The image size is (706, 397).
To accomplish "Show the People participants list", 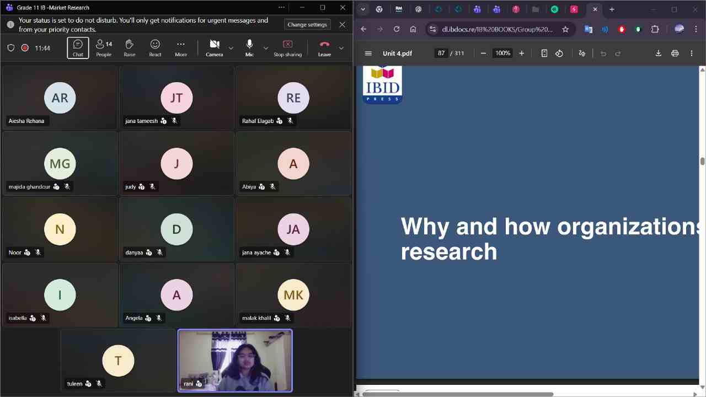I will point(104,48).
